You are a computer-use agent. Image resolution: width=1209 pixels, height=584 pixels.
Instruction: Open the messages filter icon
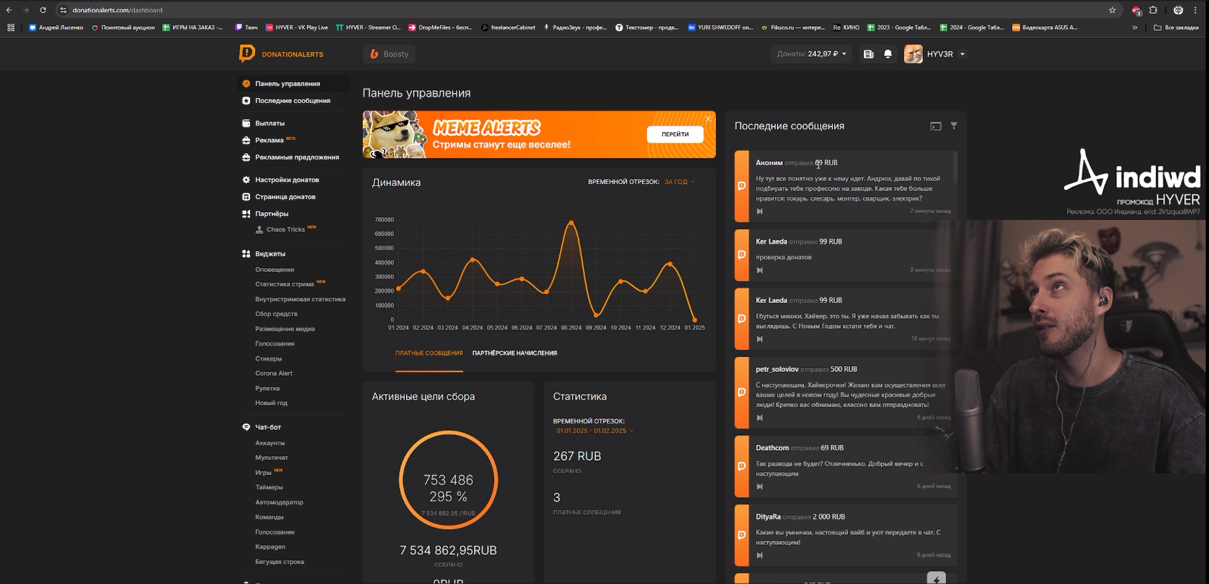954,126
